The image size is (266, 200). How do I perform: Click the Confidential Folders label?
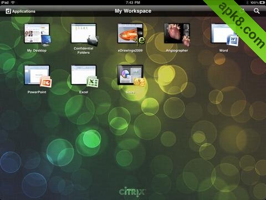pyautogui.click(x=84, y=51)
